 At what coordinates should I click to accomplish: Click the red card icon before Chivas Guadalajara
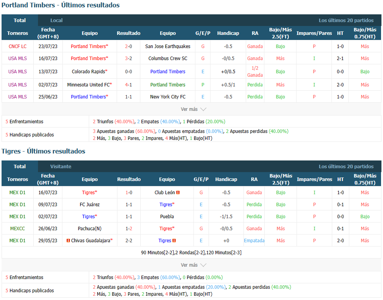(68, 241)
